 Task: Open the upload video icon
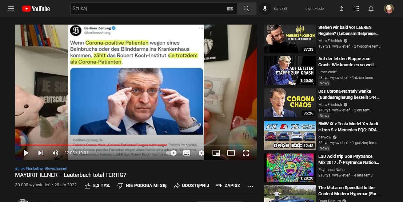341,9
